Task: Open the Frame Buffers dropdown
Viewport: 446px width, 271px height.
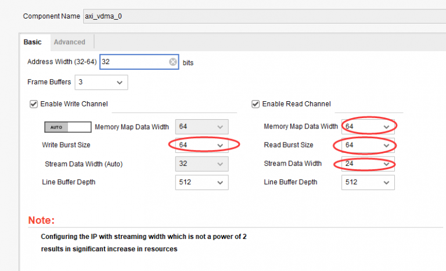Action: [102, 83]
